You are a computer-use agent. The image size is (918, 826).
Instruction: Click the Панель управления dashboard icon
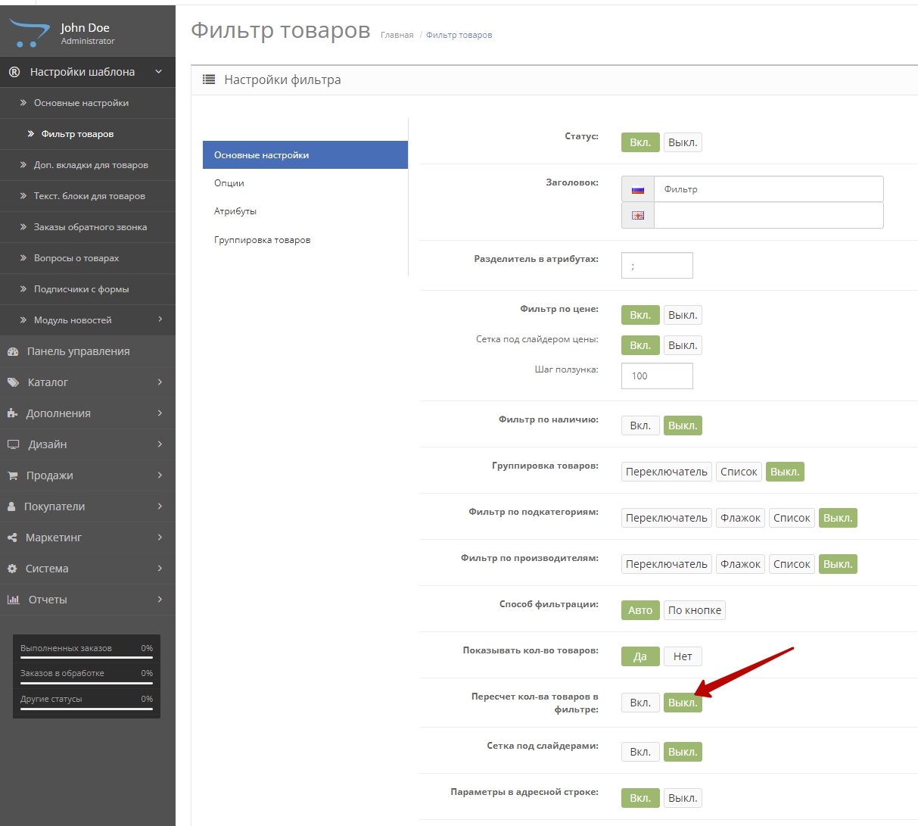tap(12, 351)
